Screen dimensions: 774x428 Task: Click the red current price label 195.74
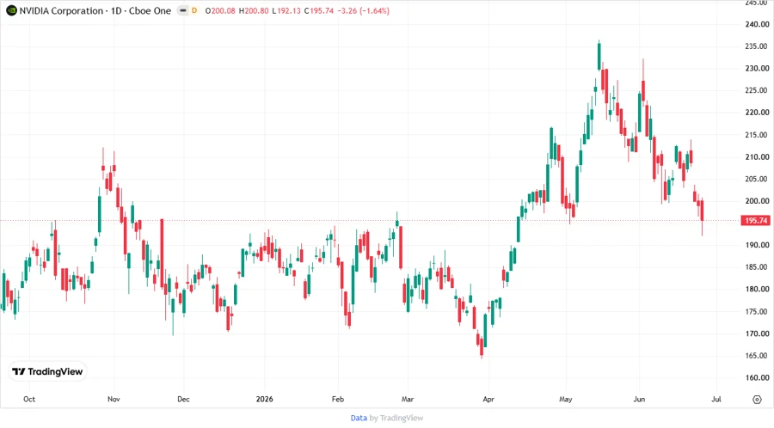tap(755, 220)
